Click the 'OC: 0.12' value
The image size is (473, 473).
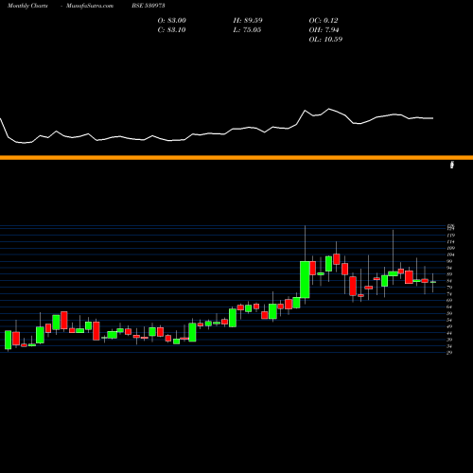coord(324,21)
